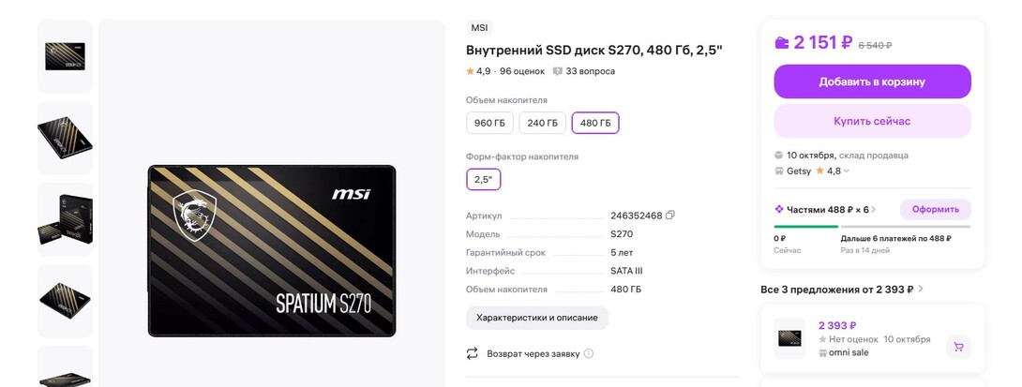Image resolution: width=1022 pixels, height=387 pixels.
Task: Add omni sale offer to cart
Action: click(958, 347)
